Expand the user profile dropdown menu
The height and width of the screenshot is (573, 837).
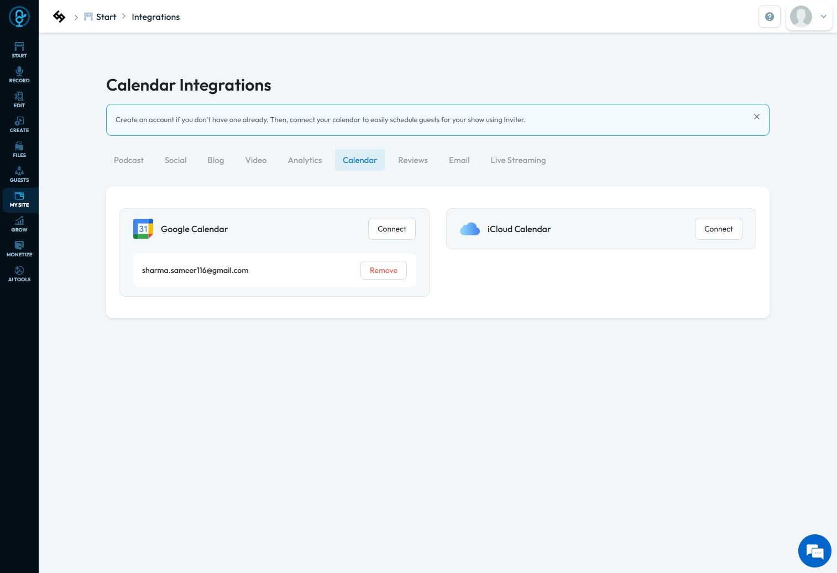point(823,17)
